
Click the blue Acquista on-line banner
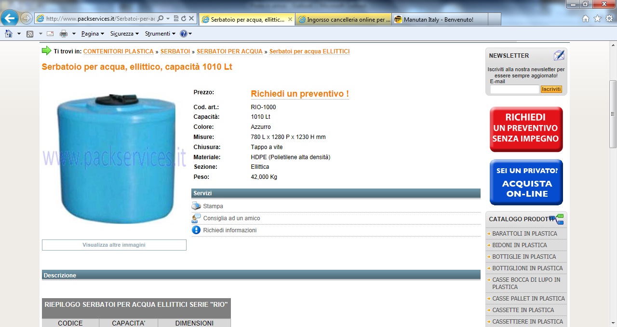click(x=526, y=182)
